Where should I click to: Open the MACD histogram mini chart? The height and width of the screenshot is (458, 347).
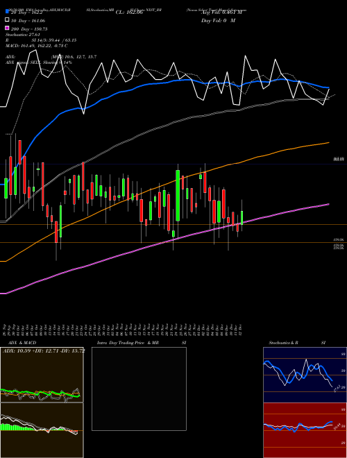(42, 430)
